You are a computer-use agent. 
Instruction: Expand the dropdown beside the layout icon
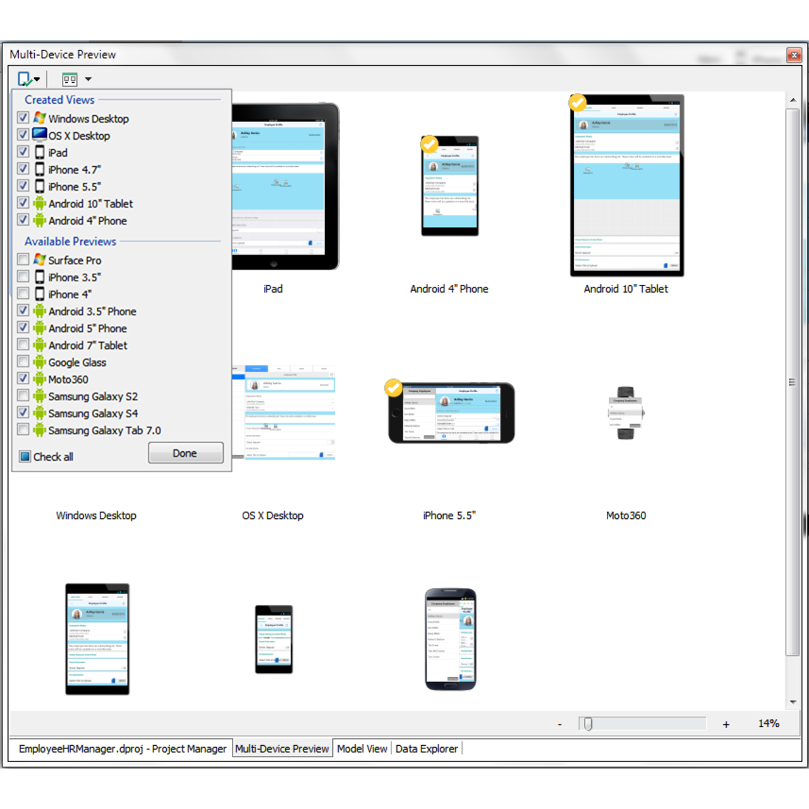[88, 78]
